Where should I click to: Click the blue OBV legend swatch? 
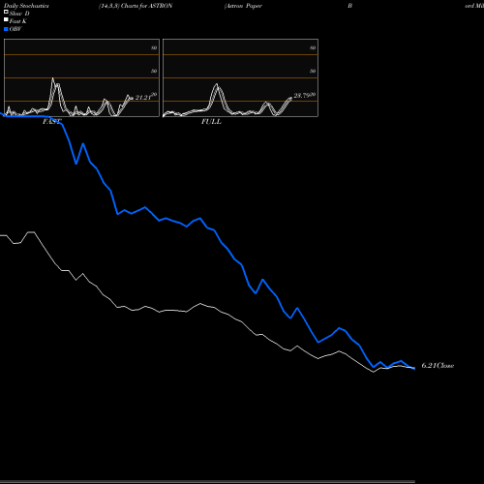[x=6, y=29]
